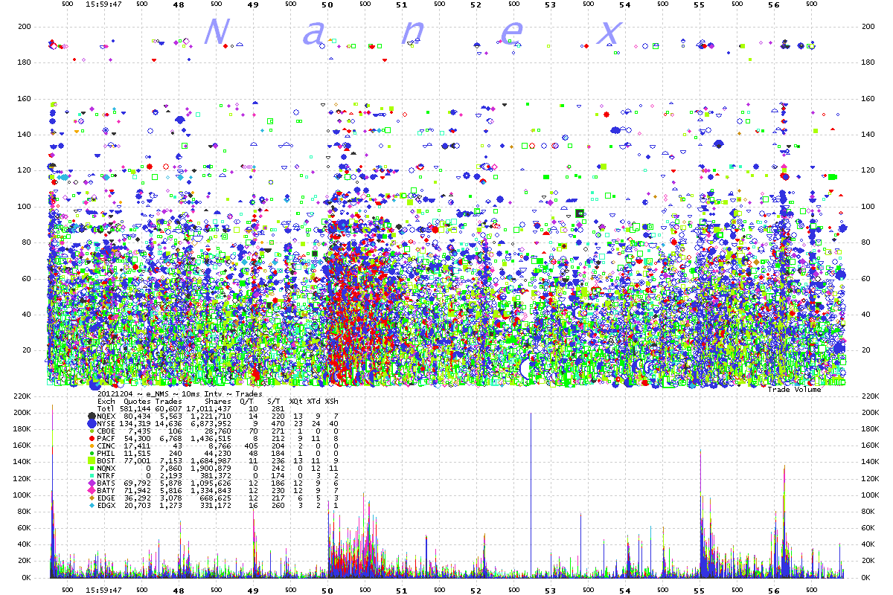Click the right volume axis label 200K
This screenshot has width=893, height=595.
click(869, 413)
